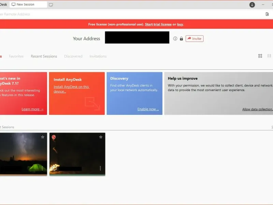The width and height of the screenshot is (273, 205).
Task: Switch to the Invitations tab
Action: coord(98,56)
